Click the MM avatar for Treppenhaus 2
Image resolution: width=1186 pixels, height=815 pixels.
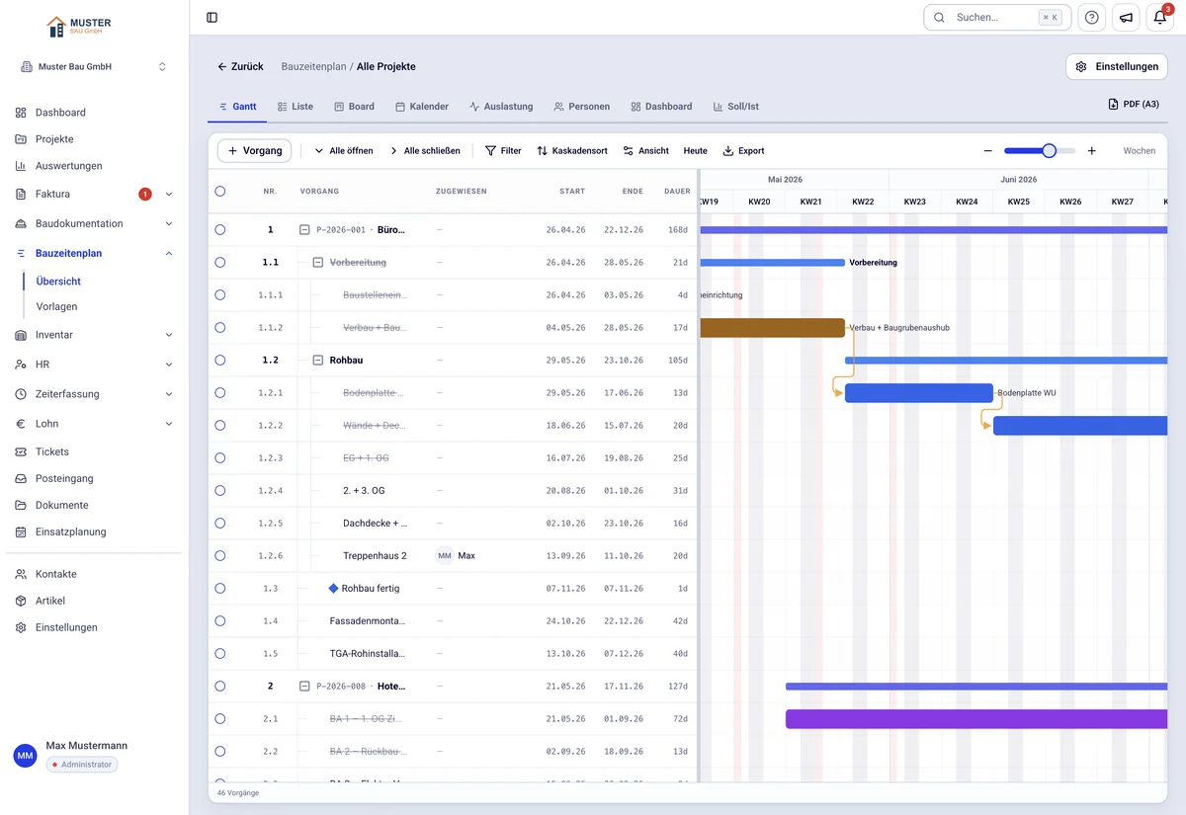[x=445, y=555]
